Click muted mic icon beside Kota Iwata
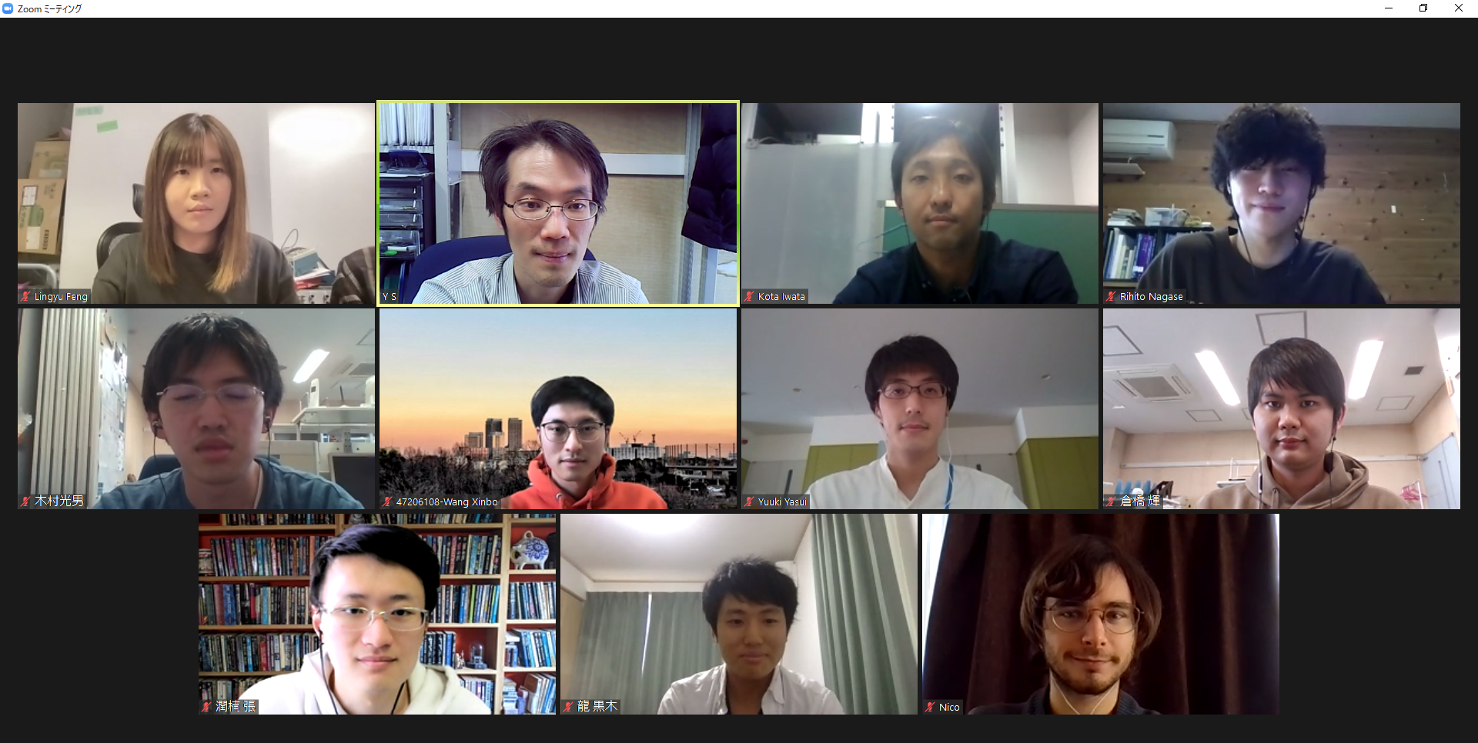 pyautogui.click(x=750, y=296)
